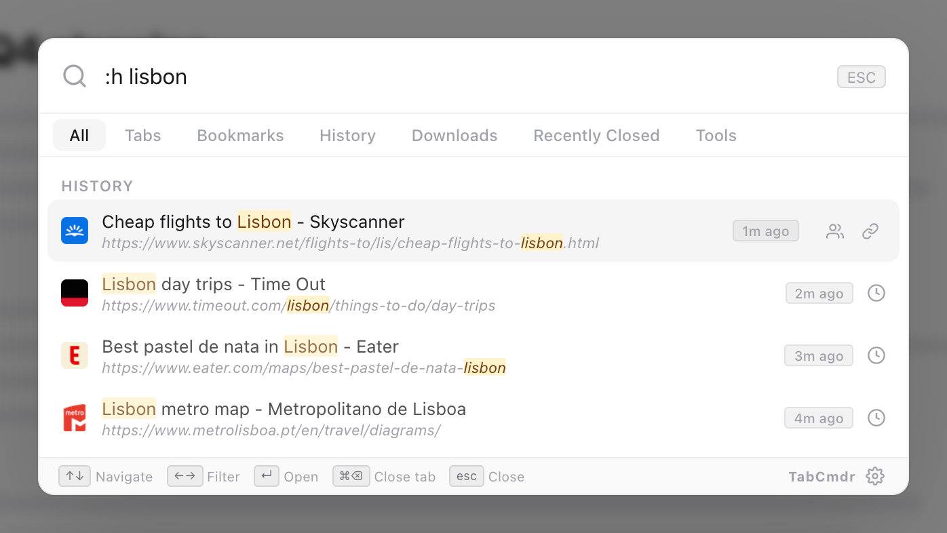Click the eater.com URL text
947x533 pixels.
(x=304, y=368)
